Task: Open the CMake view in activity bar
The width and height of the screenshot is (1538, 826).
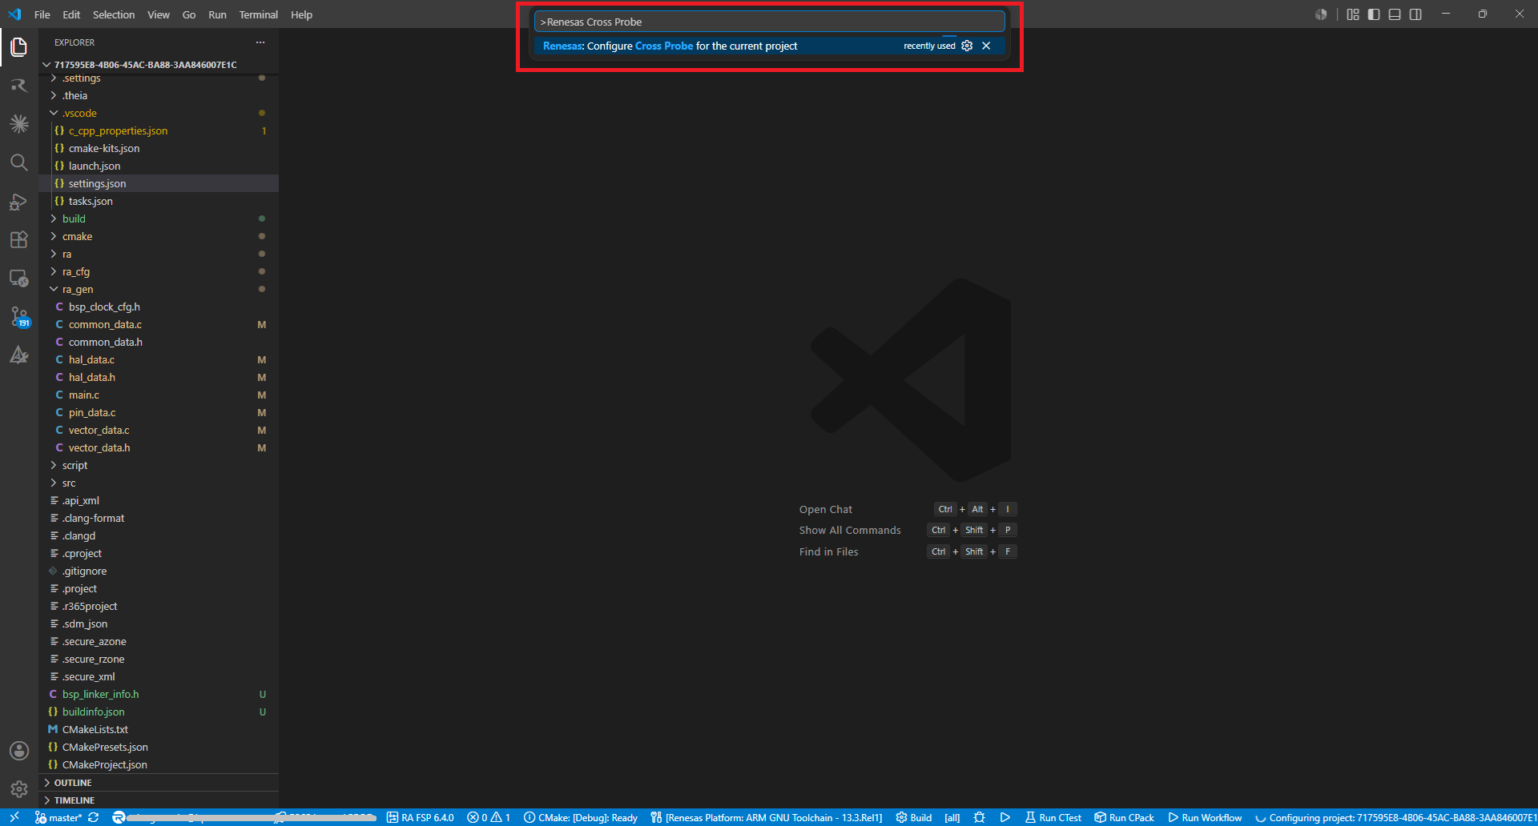Action: point(19,355)
